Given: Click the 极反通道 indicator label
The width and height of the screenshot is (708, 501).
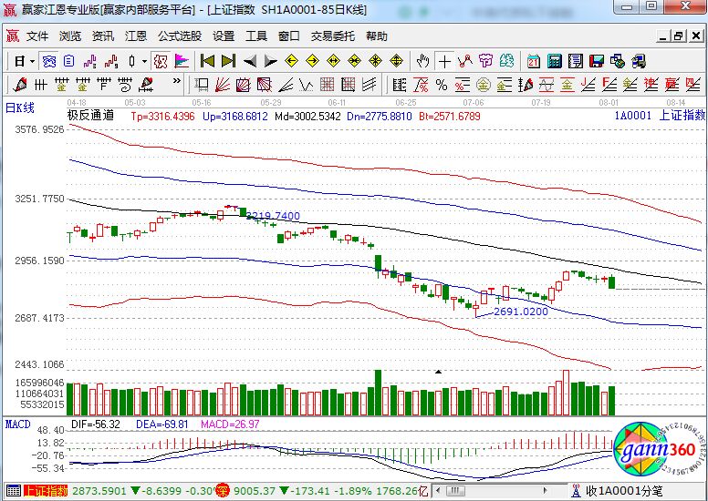Looking at the screenshot, I should tap(90, 116).
